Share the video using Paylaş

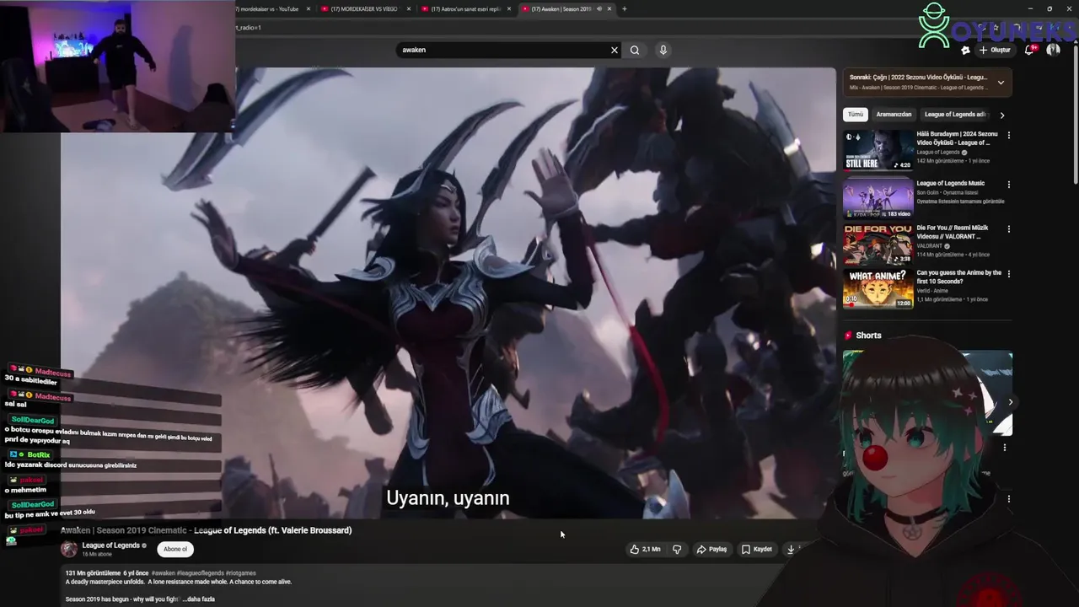pos(711,550)
